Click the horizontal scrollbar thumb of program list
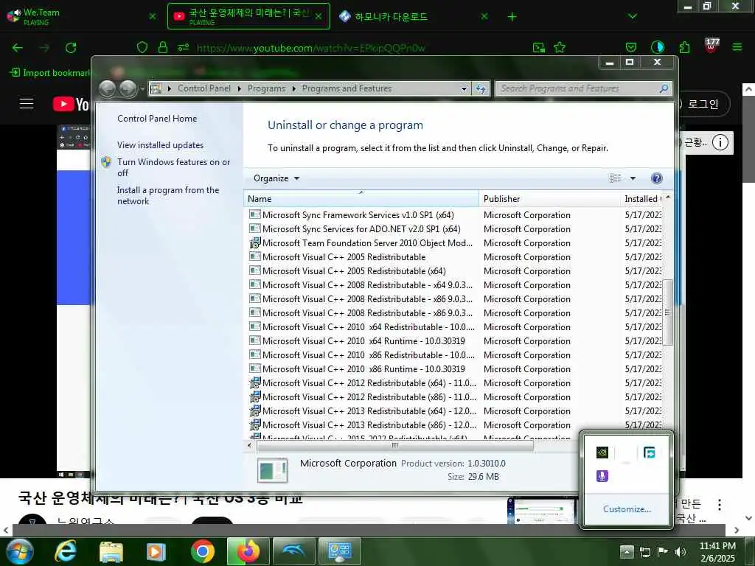The height and width of the screenshot is (566, 755). pyautogui.click(x=395, y=446)
